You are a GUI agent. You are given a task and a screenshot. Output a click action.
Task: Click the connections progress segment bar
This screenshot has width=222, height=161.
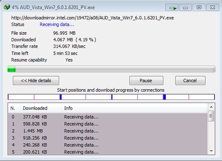click(111, 97)
